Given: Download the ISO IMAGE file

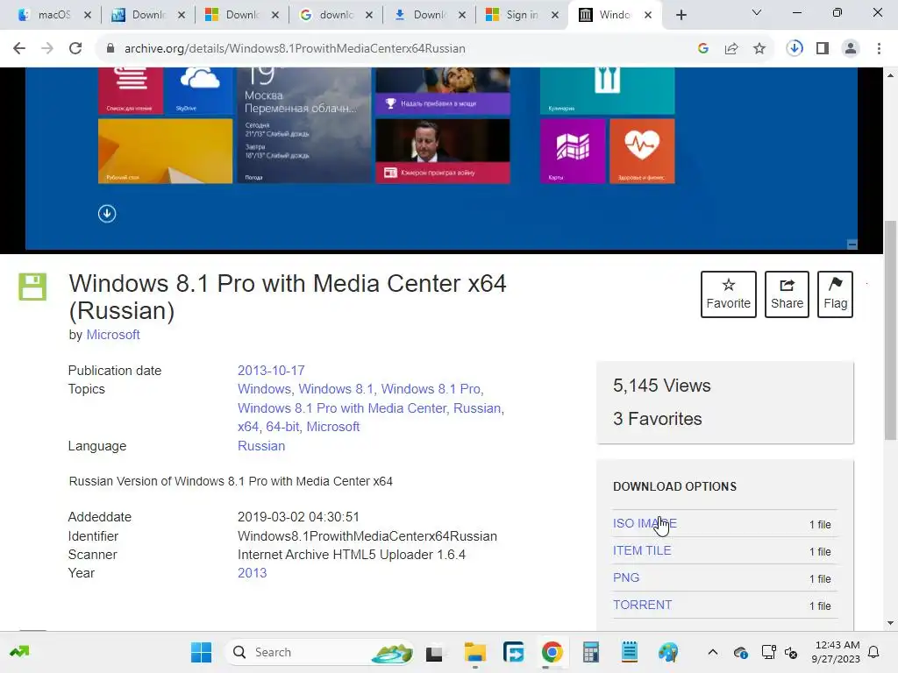Looking at the screenshot, I should (645, 524).
